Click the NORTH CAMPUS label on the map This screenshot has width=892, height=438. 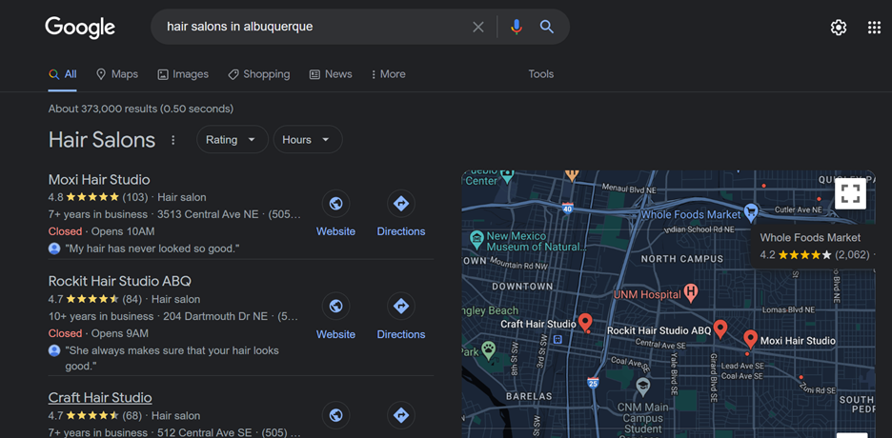[682, 259]
